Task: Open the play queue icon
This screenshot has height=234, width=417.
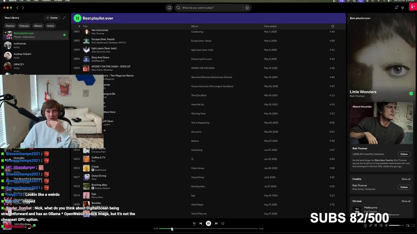Action: pos(376,225)
